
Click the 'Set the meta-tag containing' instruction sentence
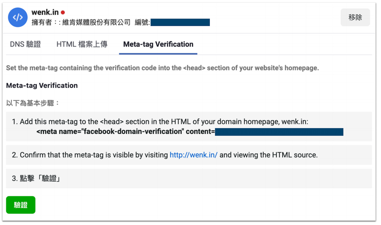(163, 68)
